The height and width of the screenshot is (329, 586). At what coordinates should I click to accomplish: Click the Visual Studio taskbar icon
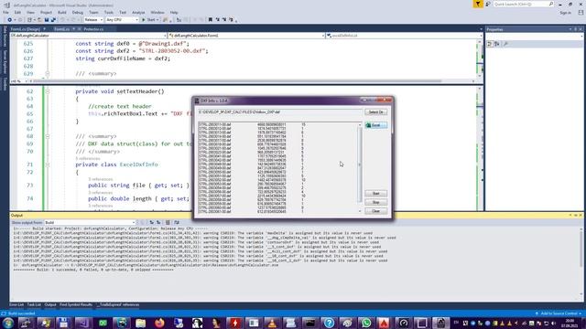point(82,323)
